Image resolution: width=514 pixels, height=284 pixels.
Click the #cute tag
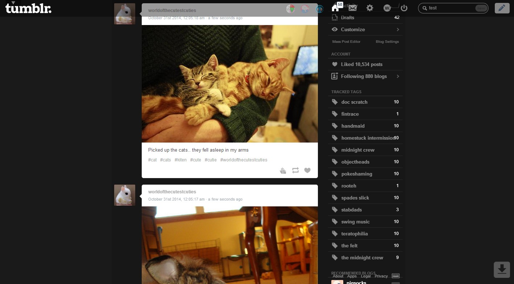[x=196, y=160]
